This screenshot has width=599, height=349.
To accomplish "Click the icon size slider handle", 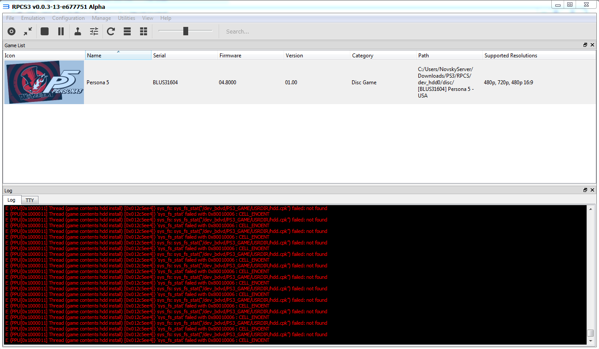I will click(x=186, y=31).
